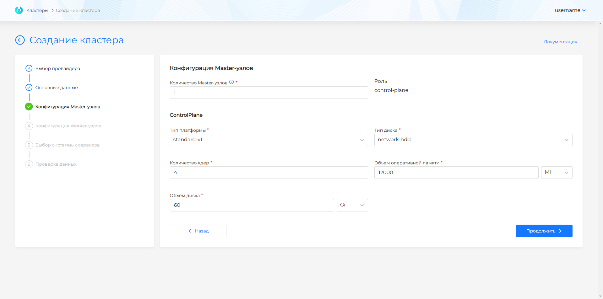The image size is (603, 299).
Task: Click the green Конфигурация Master-узлов step icon
Action: (x=29, y=107)
